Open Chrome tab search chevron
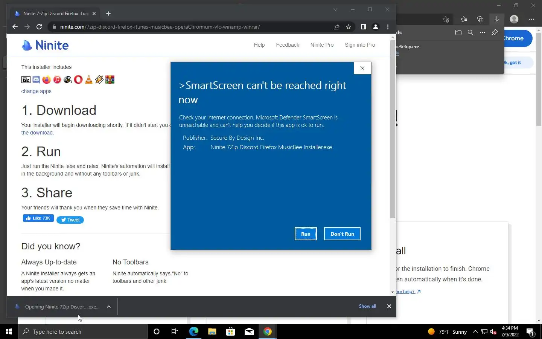Screen dimensions: 542x339 point(335,9)
